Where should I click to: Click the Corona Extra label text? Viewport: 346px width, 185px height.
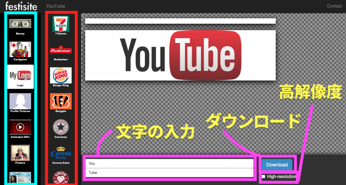(x=61, y=163)
